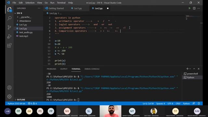This screenshot has height=117, width=208.
Task: Switch to the OUTPUT panel tab
Action: click(64, 69)
